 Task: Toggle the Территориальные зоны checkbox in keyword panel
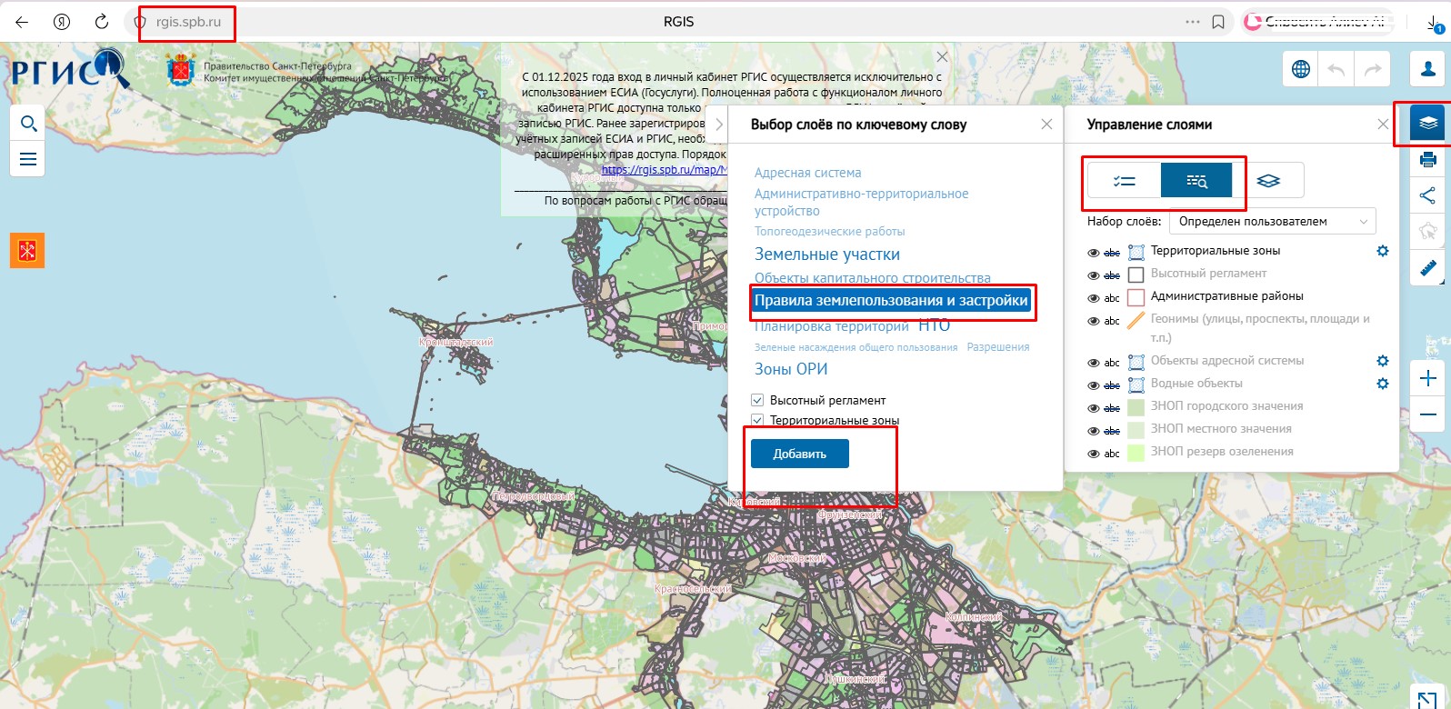[x=757, y=420]
